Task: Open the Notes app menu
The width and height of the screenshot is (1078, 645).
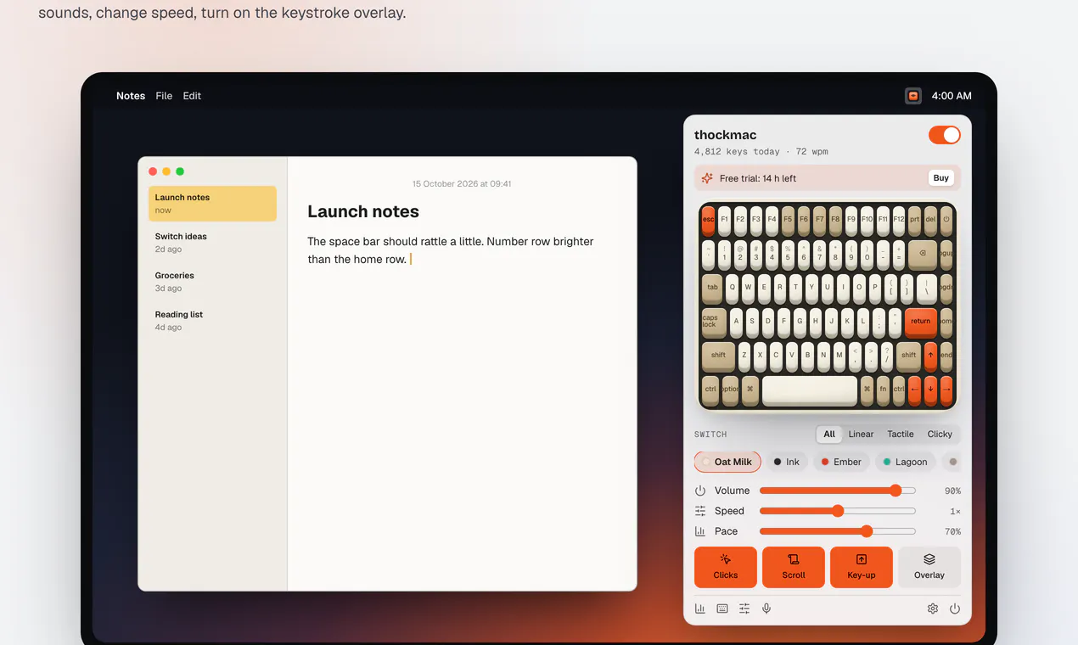Action: tap(131, 96)
